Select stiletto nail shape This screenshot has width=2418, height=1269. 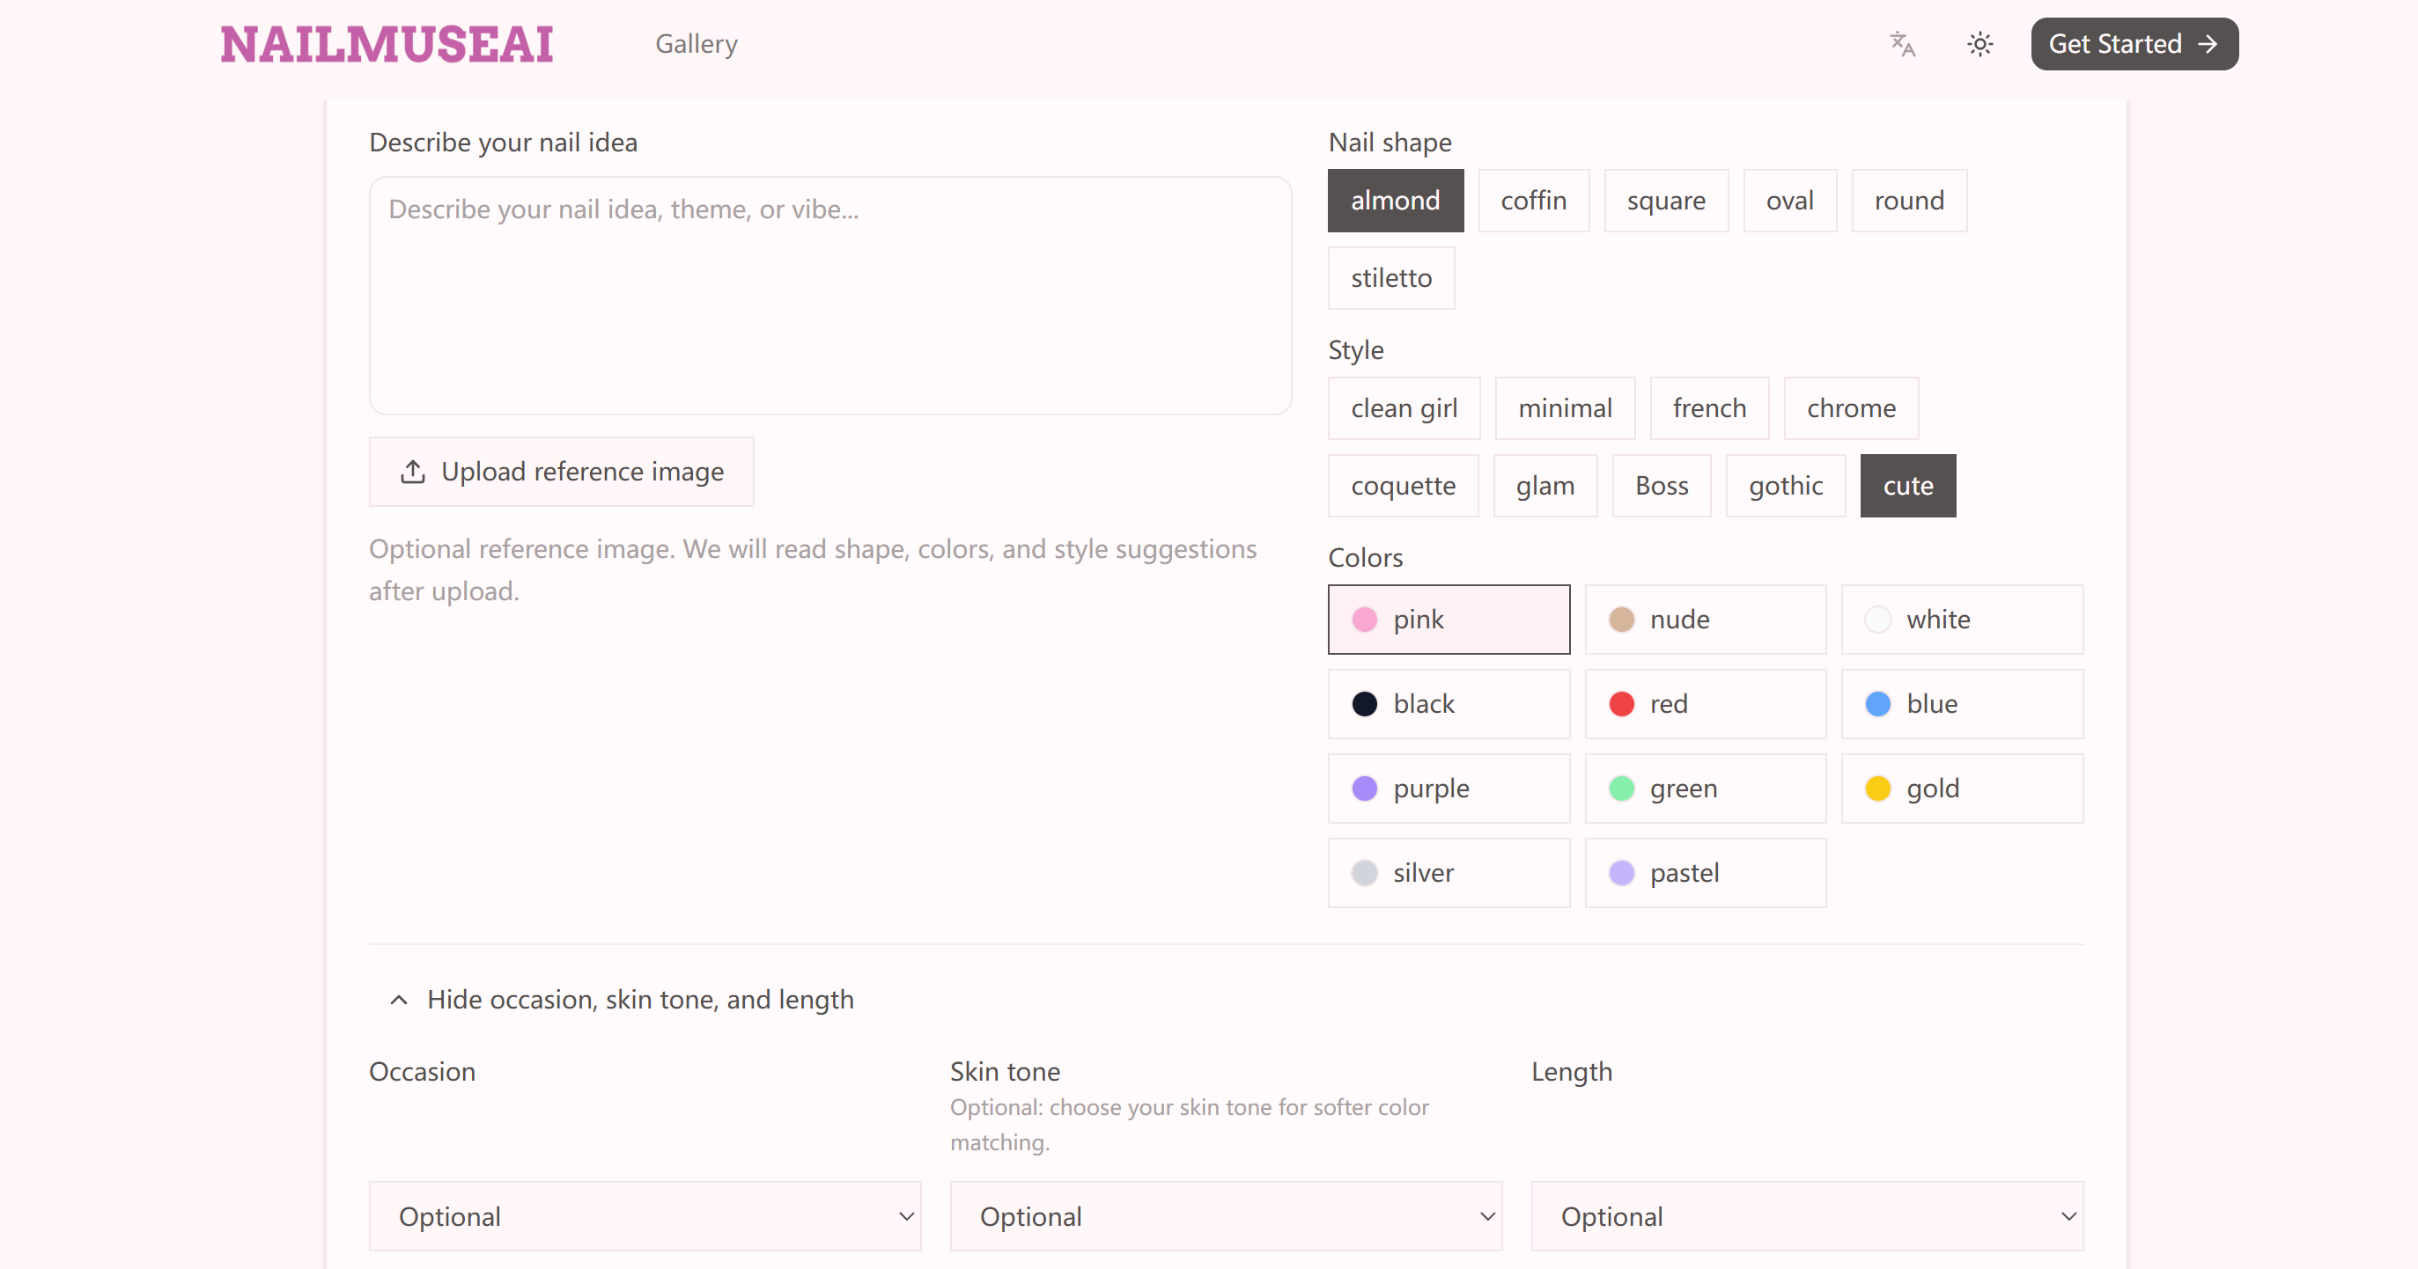click(1390, 277)
